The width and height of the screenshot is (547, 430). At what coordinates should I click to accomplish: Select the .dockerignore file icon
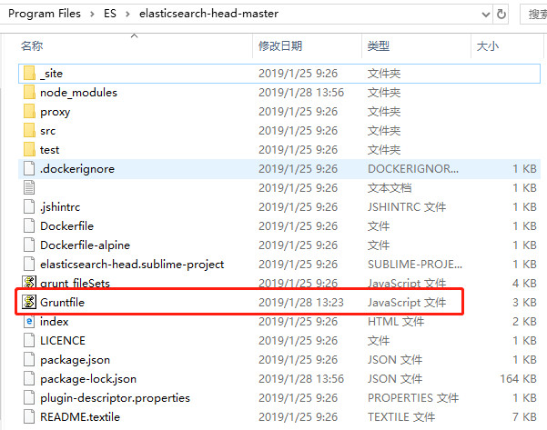coord(29,169)
